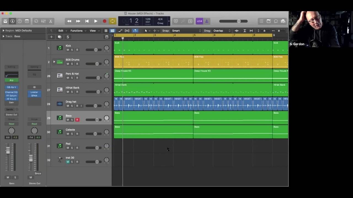Solo the 808 Drums track
The width and height of the screenshot is (353, 198).
tap(72, 64)
